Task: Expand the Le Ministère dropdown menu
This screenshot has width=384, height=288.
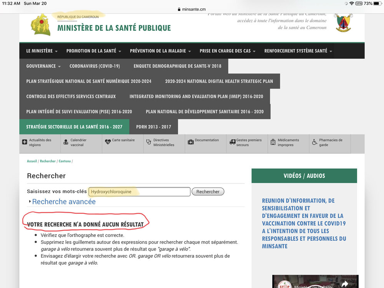Action: [x=42, y=51]
